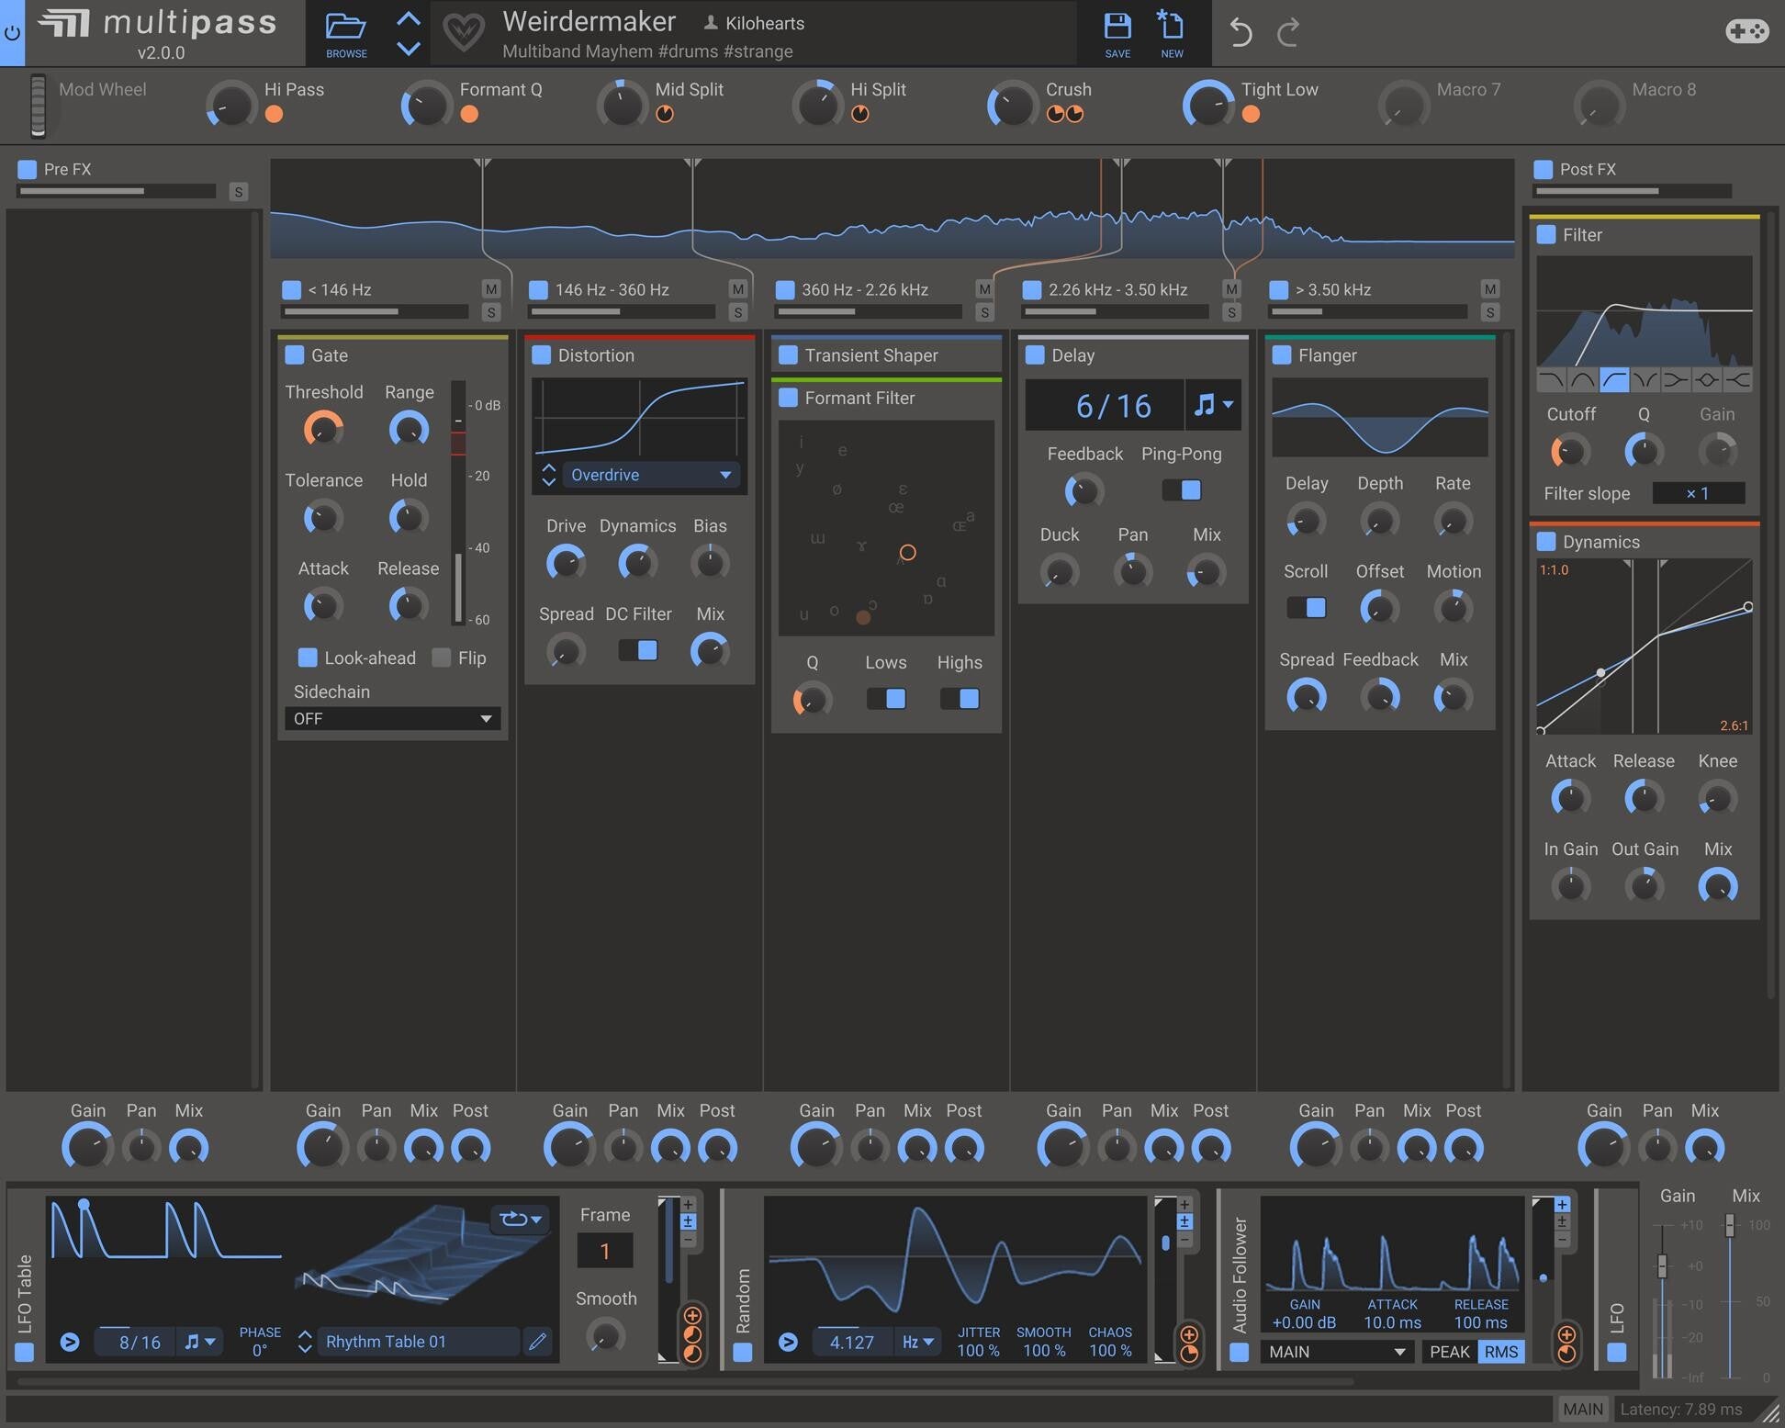The width and height of the screenshot is (1785, 1428).
Task: Click the game controller icon in the top right
Action: pyautogui.click(x=1748, y=30)
